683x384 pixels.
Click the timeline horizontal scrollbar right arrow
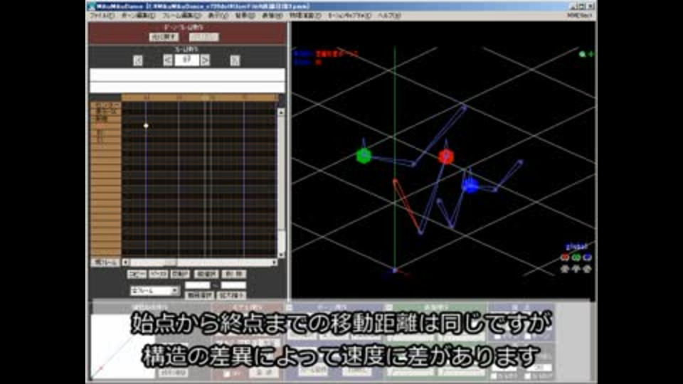(274, 262)
